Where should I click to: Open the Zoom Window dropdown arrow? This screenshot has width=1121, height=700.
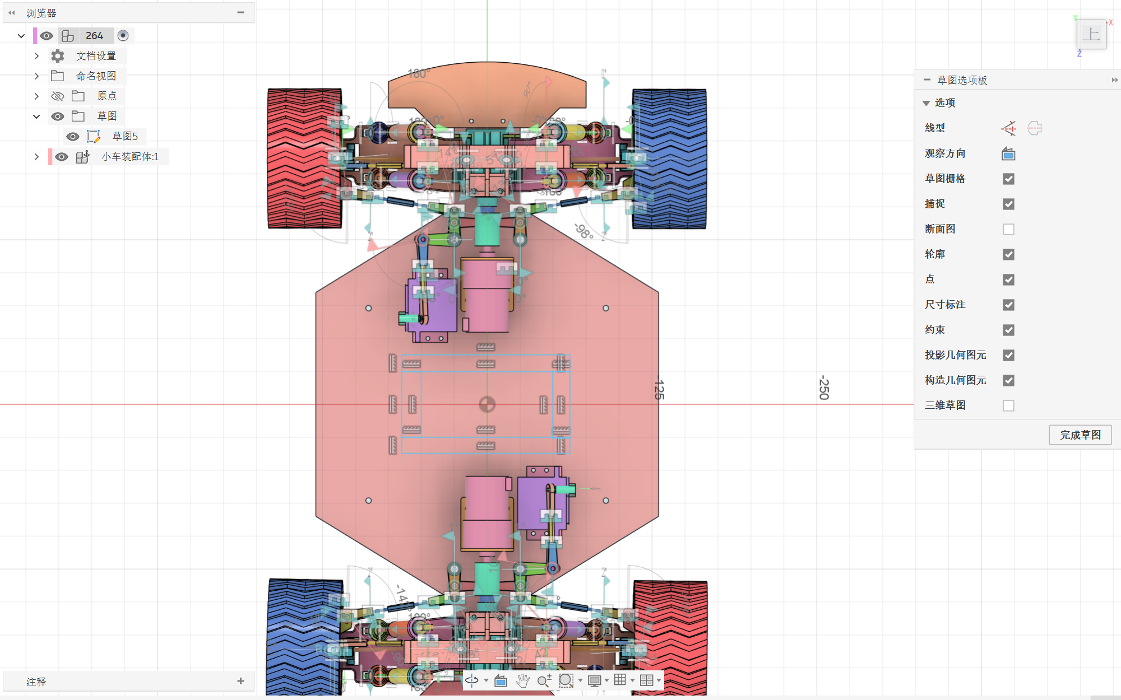(x=580, y=681)
